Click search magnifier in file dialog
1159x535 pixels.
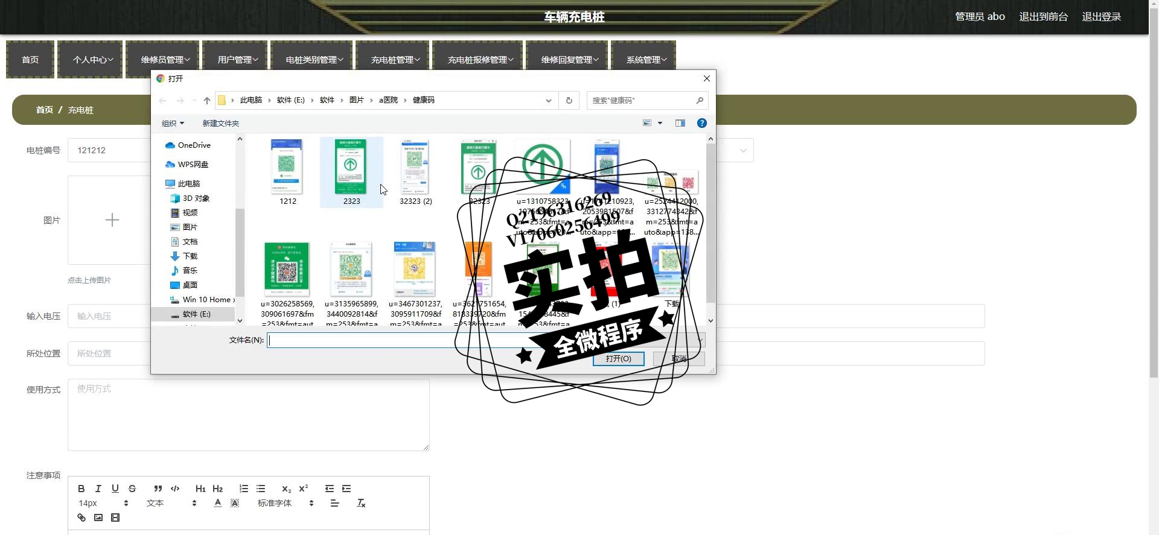pyautogui.click(x=700, y=100)
